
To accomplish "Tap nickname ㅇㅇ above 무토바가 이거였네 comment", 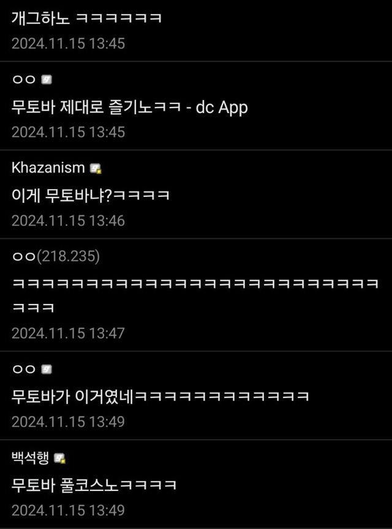I will pyautogui.click(x=24, y=369).
